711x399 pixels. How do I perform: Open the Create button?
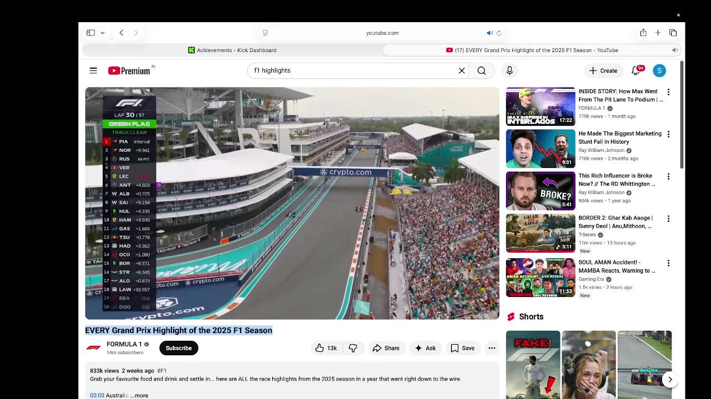click(x=603, y=70)
